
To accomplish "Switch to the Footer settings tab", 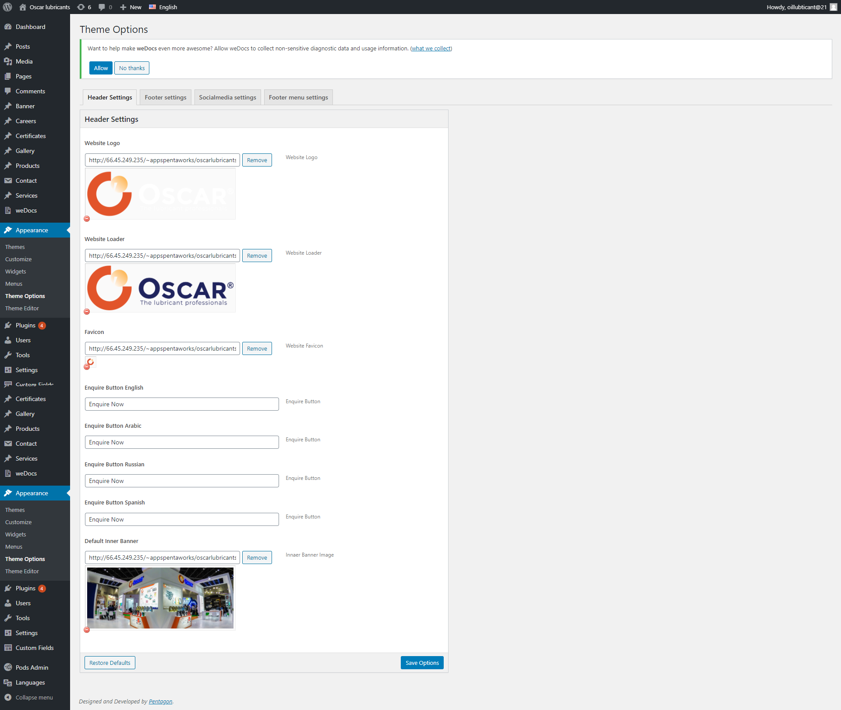I will pyautogui.click(x=166, y=97).
